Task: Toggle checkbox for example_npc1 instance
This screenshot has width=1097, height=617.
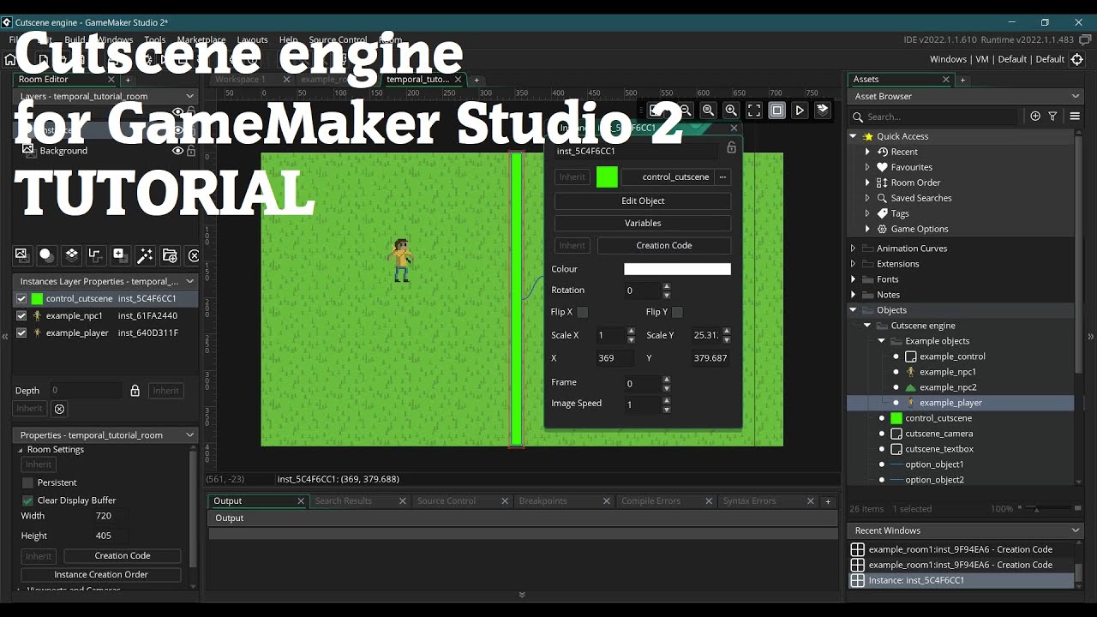Action: click(21, 316)
